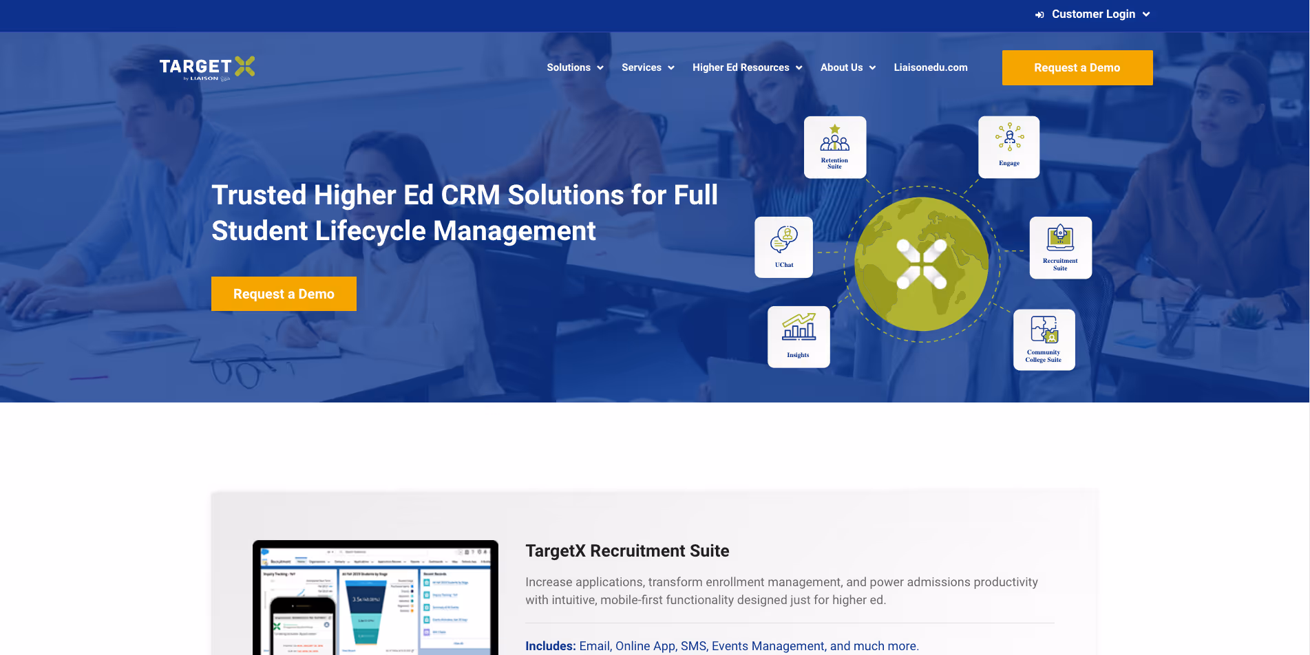Open the UChat icon tile
Screen dimensions: 1310x655
784,248
